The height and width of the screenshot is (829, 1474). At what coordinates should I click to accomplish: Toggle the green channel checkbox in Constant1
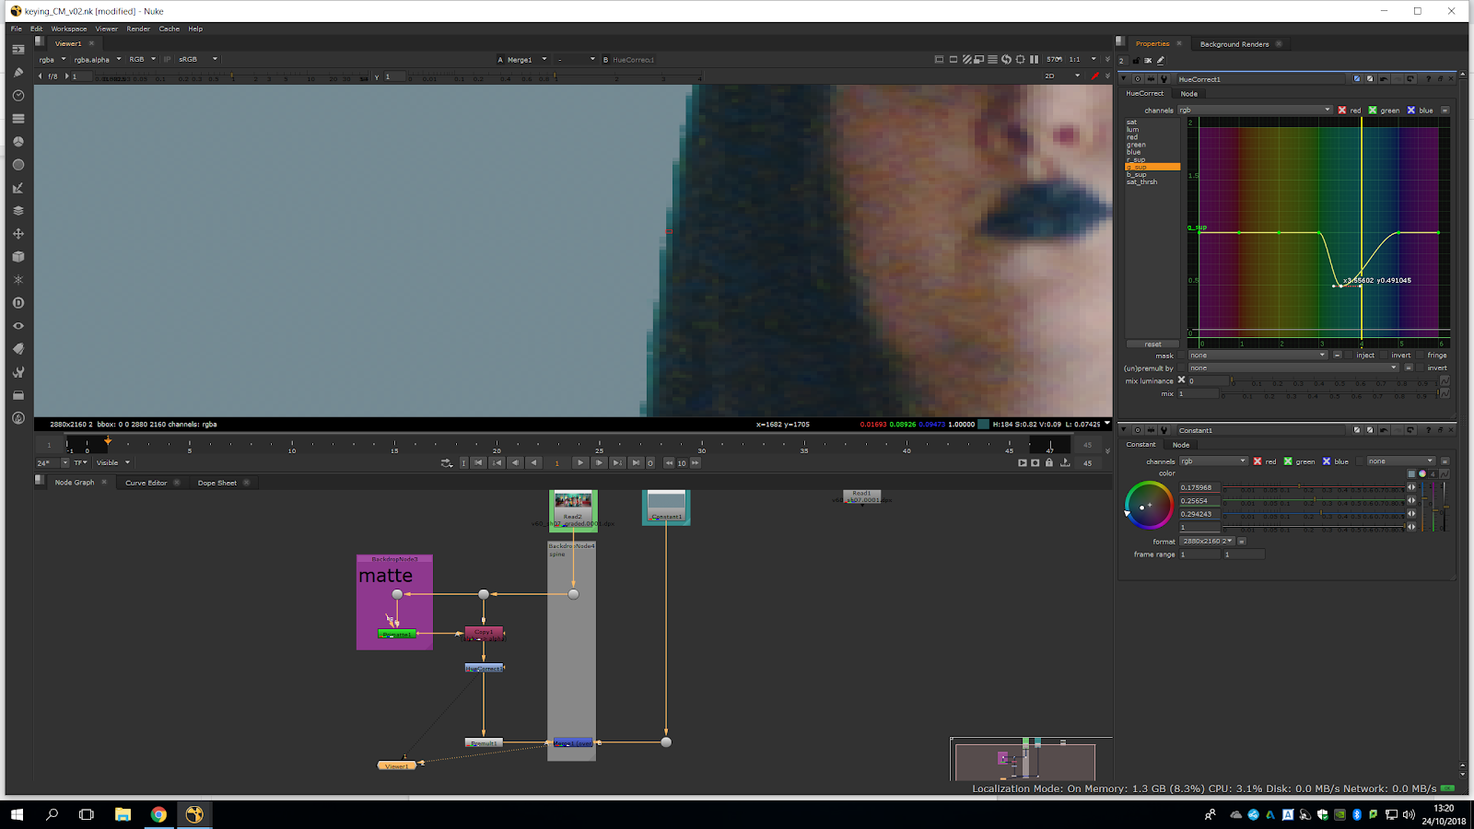tap(1288, 461)
